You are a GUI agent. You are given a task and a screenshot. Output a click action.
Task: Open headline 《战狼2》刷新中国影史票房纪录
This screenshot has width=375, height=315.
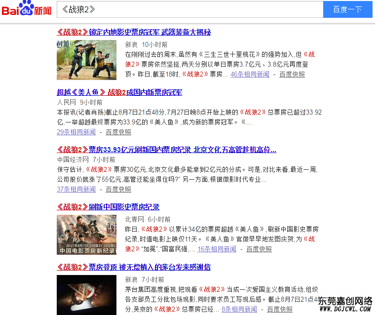click(x=108, y=207)
